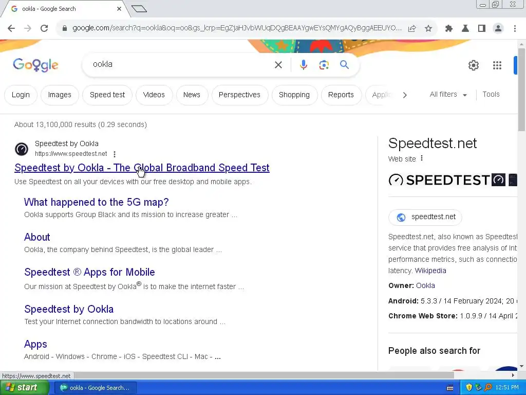This screenshot has width=526, height=395.
Task: Open more options for Speedtest result
Action: 115,154
